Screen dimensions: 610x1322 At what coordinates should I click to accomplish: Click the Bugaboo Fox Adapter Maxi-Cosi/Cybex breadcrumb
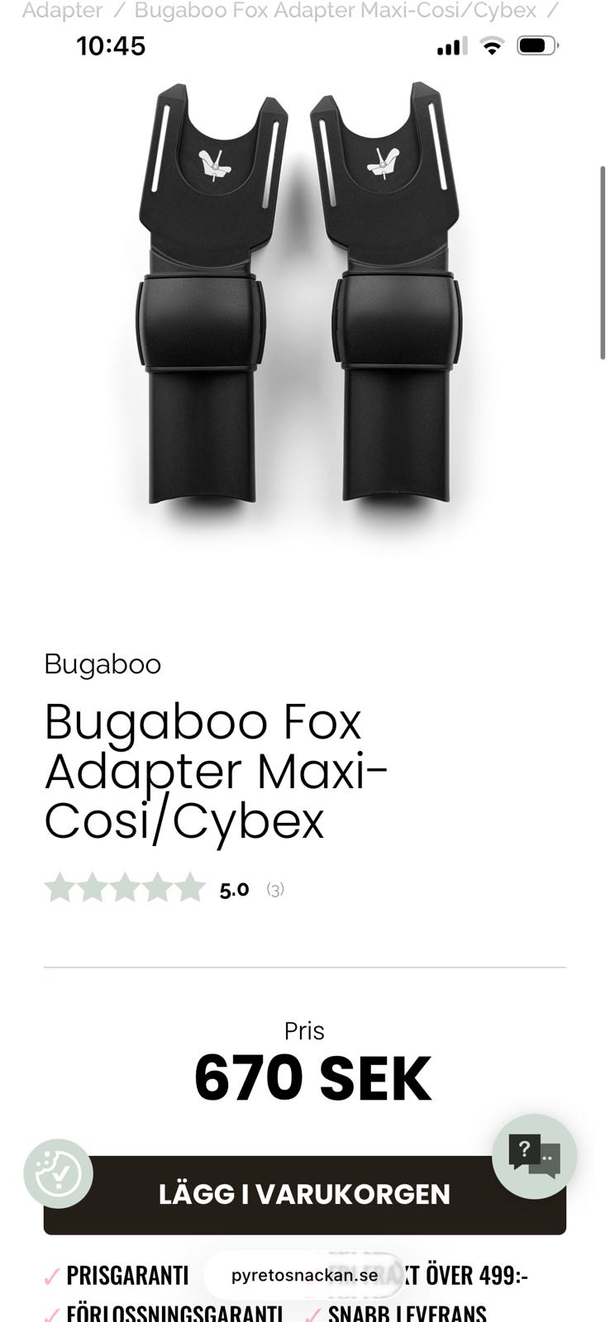[336, 11]
